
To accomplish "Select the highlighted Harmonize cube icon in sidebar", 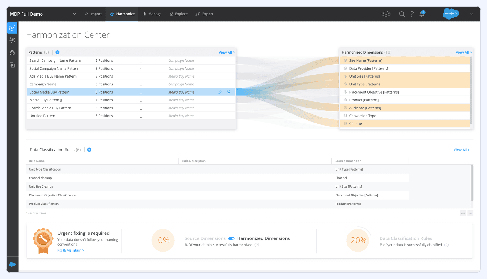I will pyautogui.click(x=12, y=28).
